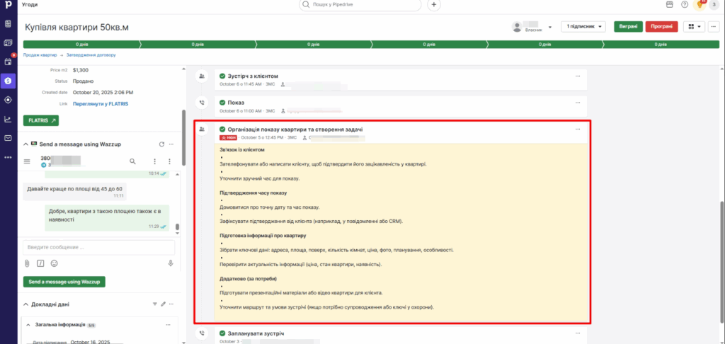
Task: Open more options for the Показ activity
Action: tap(578, 103)
